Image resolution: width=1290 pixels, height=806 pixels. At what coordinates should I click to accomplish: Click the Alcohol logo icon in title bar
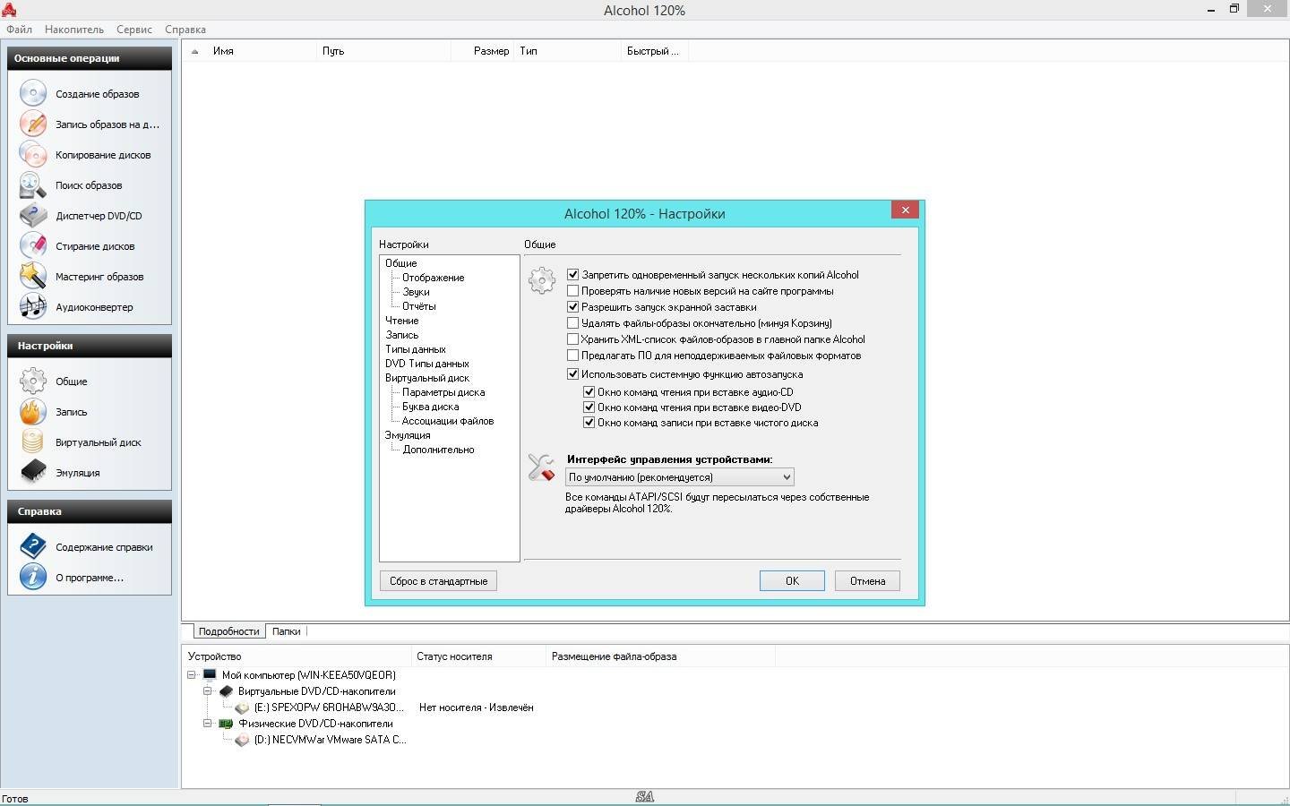10,10
